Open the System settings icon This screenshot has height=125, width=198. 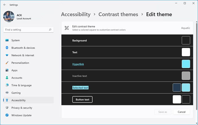click(7, 40)
